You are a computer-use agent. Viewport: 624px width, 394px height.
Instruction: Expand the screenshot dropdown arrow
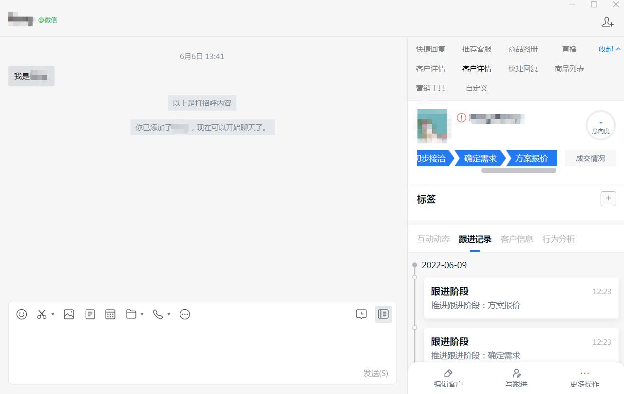pos(53,315)
